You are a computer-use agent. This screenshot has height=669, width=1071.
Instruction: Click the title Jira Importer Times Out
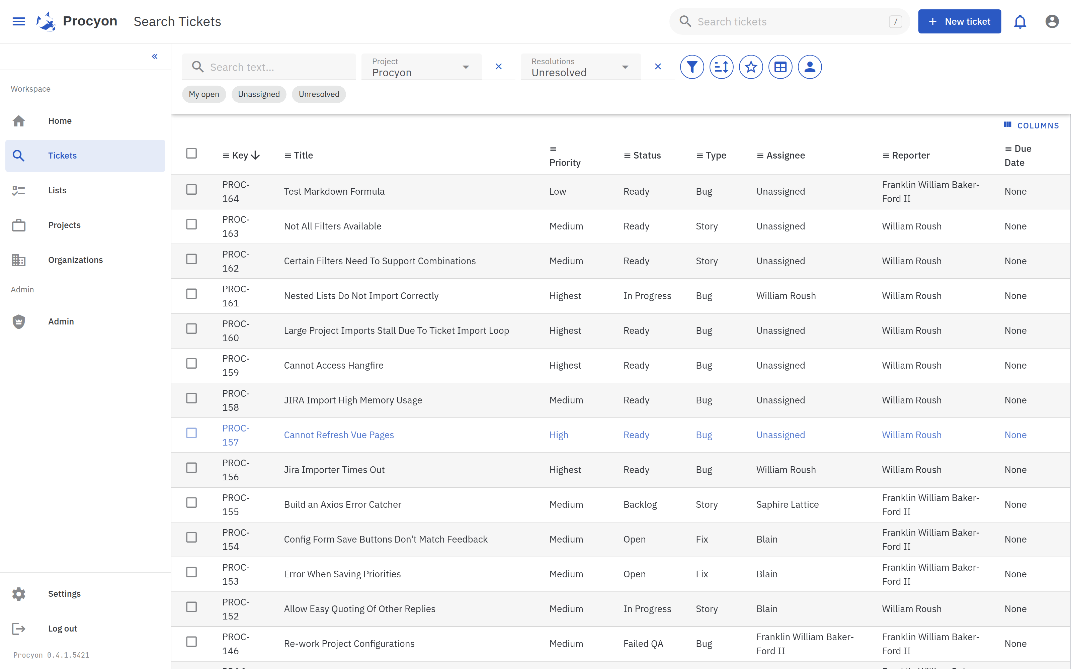334,469
